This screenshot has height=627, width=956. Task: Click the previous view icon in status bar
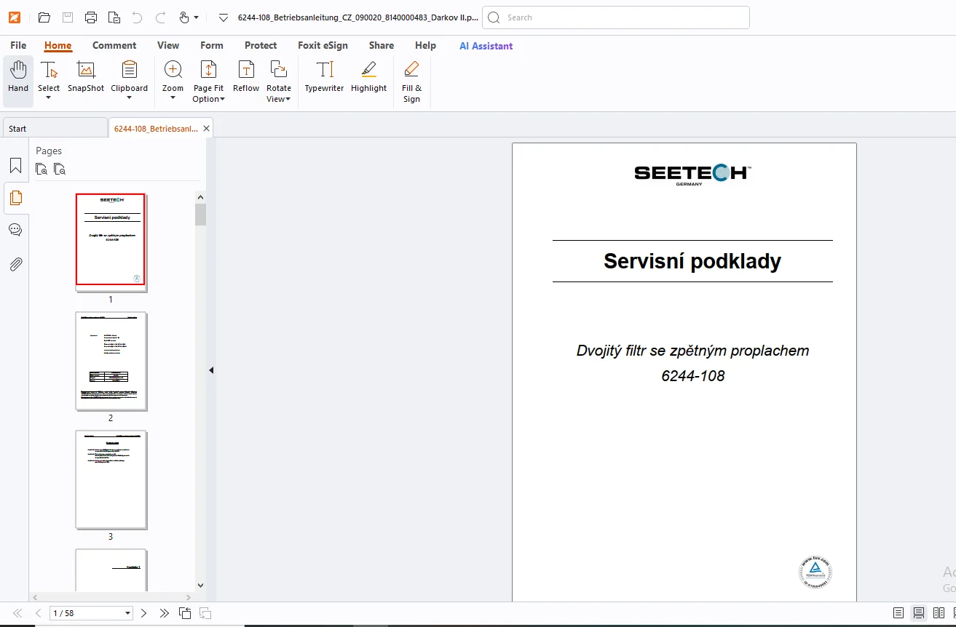(185, 613)
